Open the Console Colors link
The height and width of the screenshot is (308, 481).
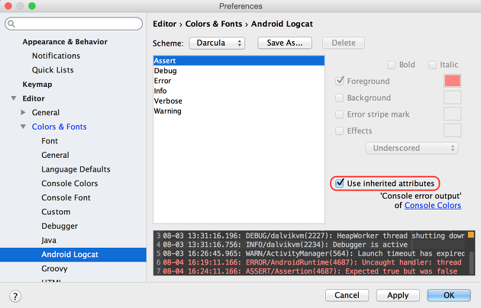tap(433, 205)
